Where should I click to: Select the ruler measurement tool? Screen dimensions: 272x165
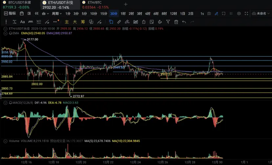(31, 22)
